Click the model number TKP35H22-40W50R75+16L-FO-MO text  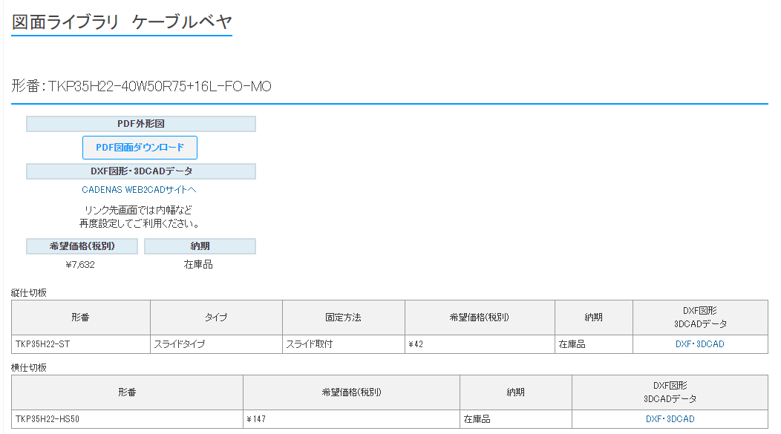pos(142,87)
